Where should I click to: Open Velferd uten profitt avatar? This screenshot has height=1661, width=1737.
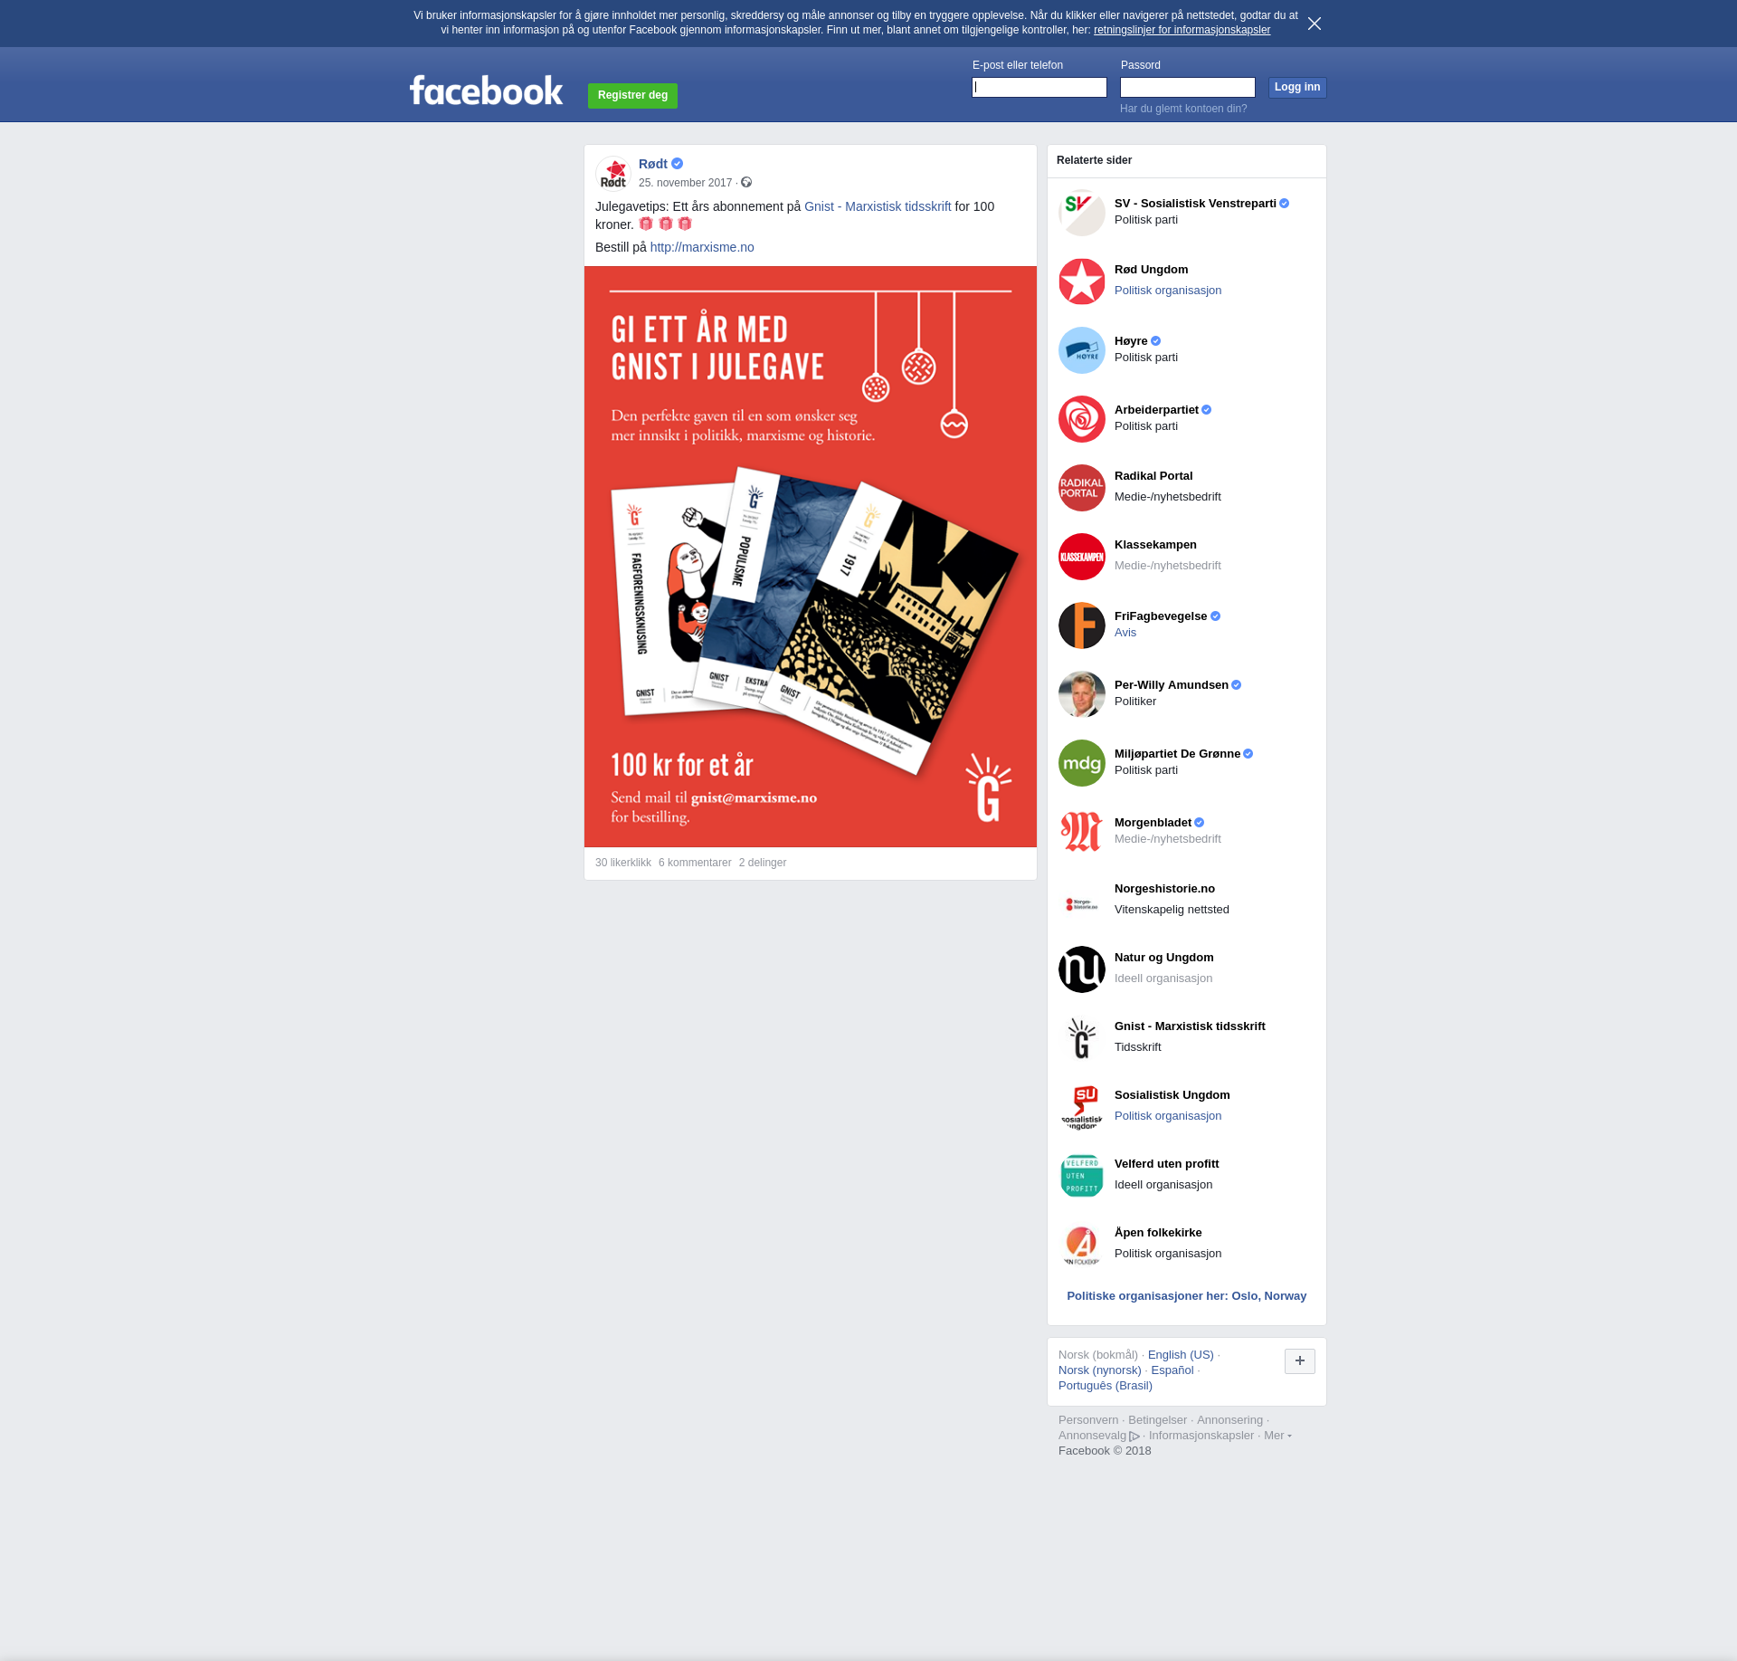[x=1082, y=1176]
